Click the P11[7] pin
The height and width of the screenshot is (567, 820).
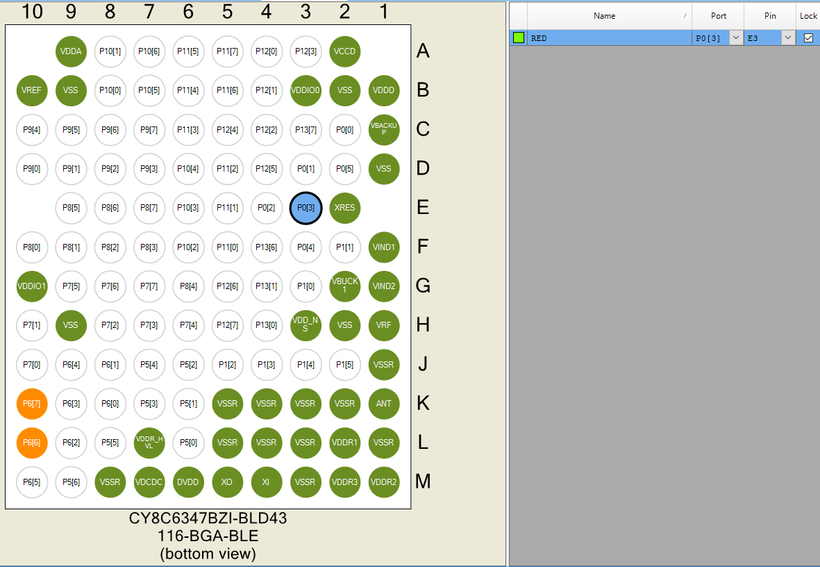coord(228,51)
